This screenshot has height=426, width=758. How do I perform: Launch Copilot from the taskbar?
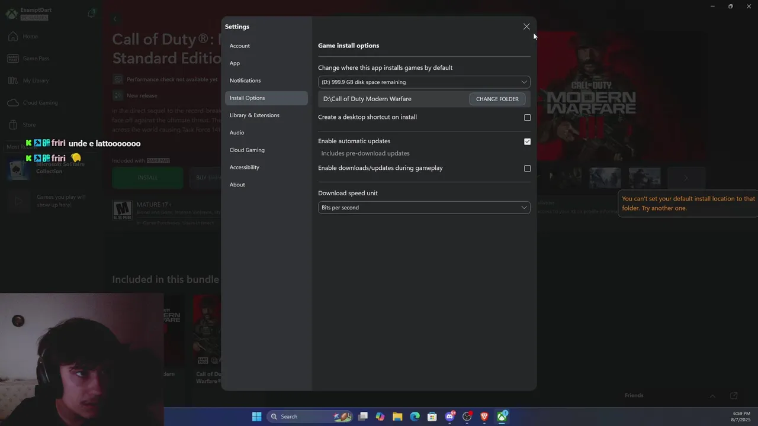click(x=380, y=417)
